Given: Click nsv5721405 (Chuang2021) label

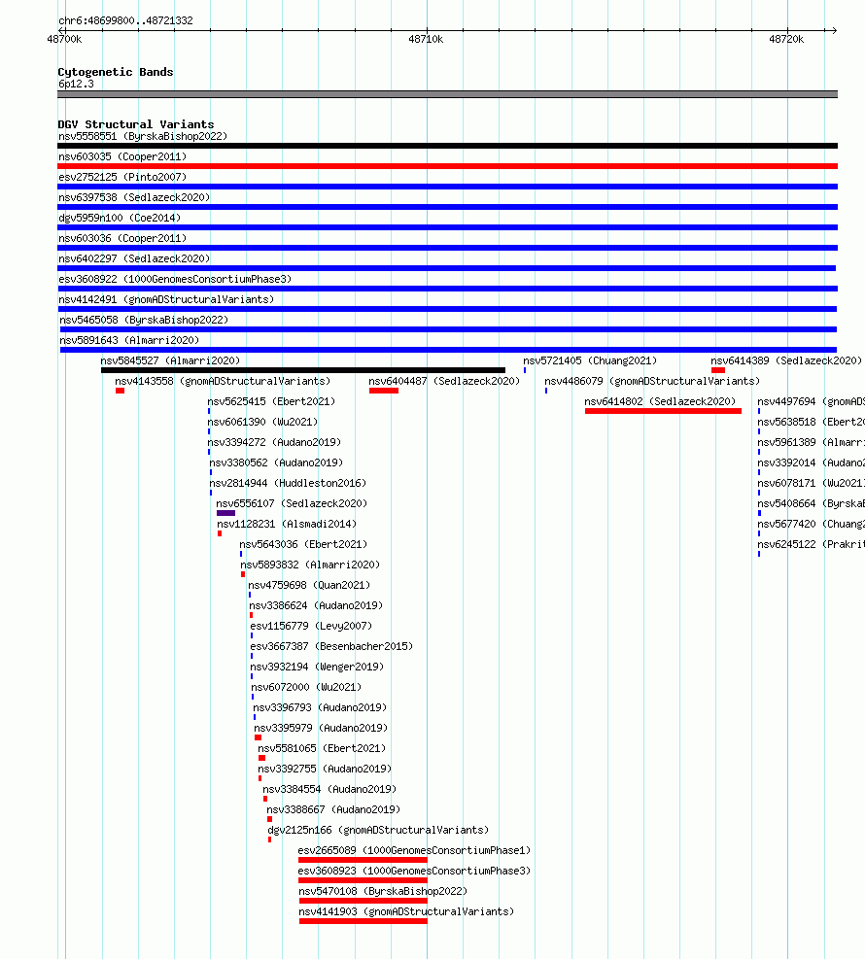Looking at the screenshot, I should click(x=590, y=360).
